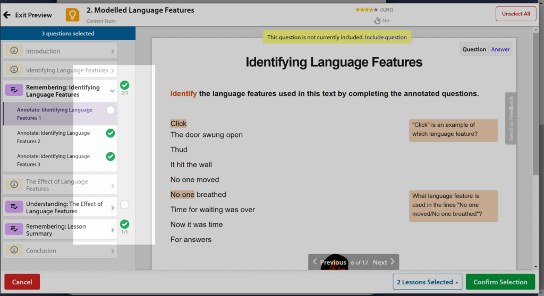
Task: Click the highlighted word "Click" in the poem
Action: tap(178, 124)
